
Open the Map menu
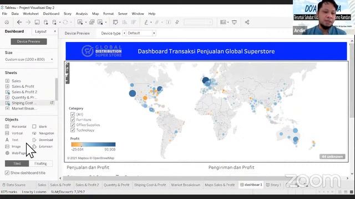coord(95,13)
